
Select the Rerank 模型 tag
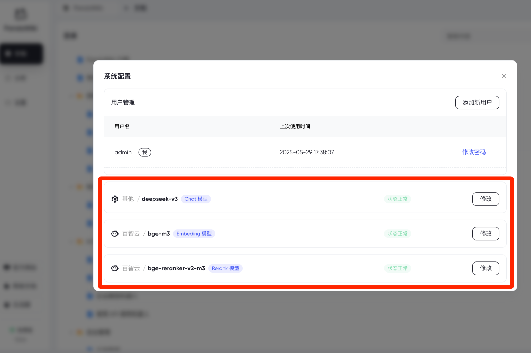coord(225,268)
